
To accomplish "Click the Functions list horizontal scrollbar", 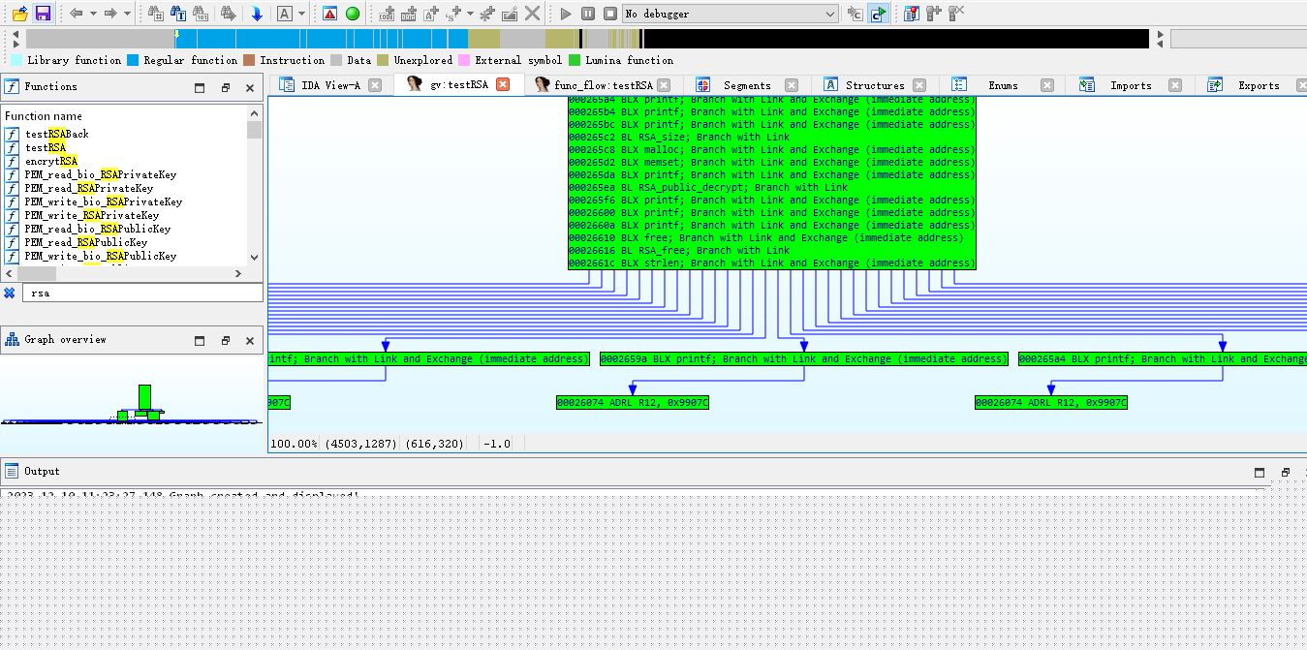I will [124, 273].
